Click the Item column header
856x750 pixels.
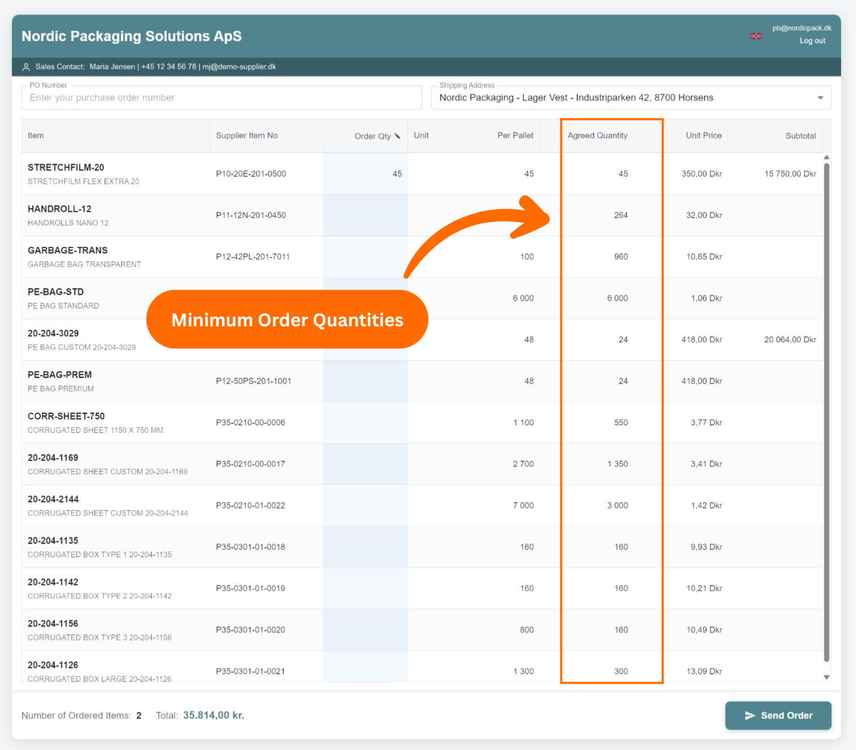coord(36,136)
